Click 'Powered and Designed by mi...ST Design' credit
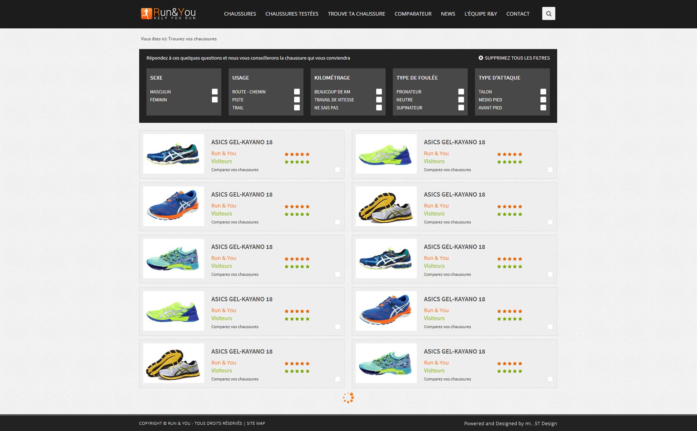The image size is (697, 431). 510,424
